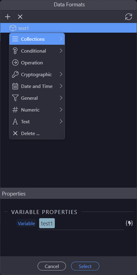Choose the Operation menu entry
Viewport: 137px width, 275px height.
tap(37, 63)
